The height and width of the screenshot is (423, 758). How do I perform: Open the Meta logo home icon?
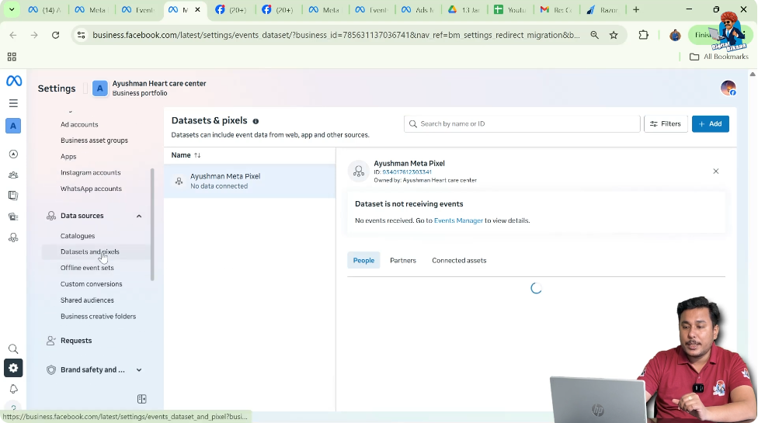(x=13, y=81)
